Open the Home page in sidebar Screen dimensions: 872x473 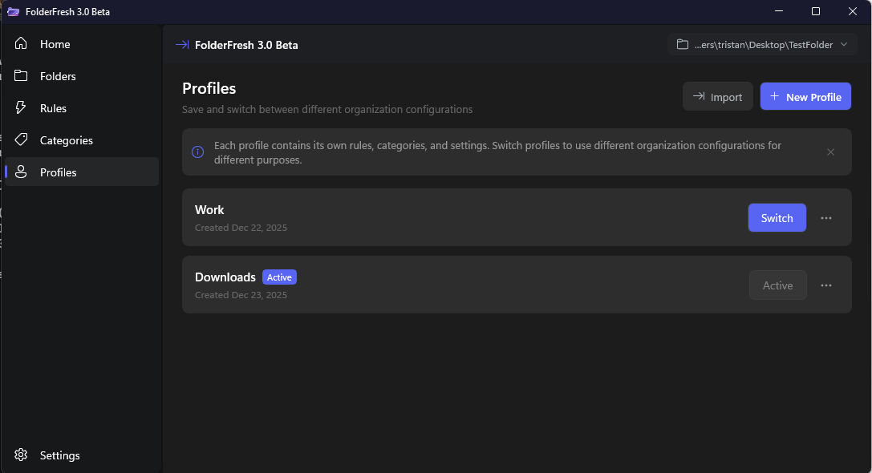tap(82, 44)
